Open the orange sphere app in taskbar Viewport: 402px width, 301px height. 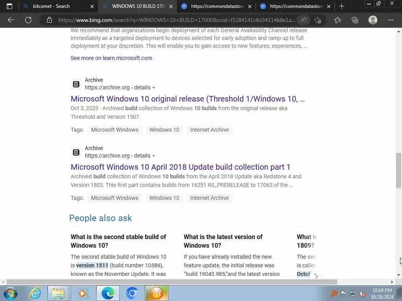tap(157, 293)
